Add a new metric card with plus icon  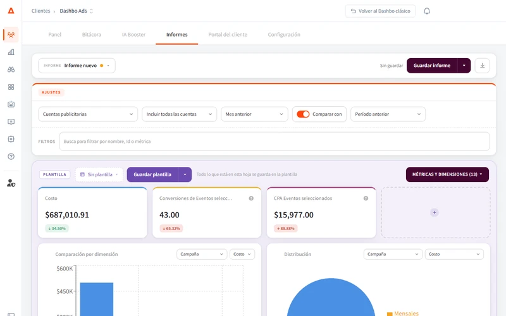tap(435, 212)
